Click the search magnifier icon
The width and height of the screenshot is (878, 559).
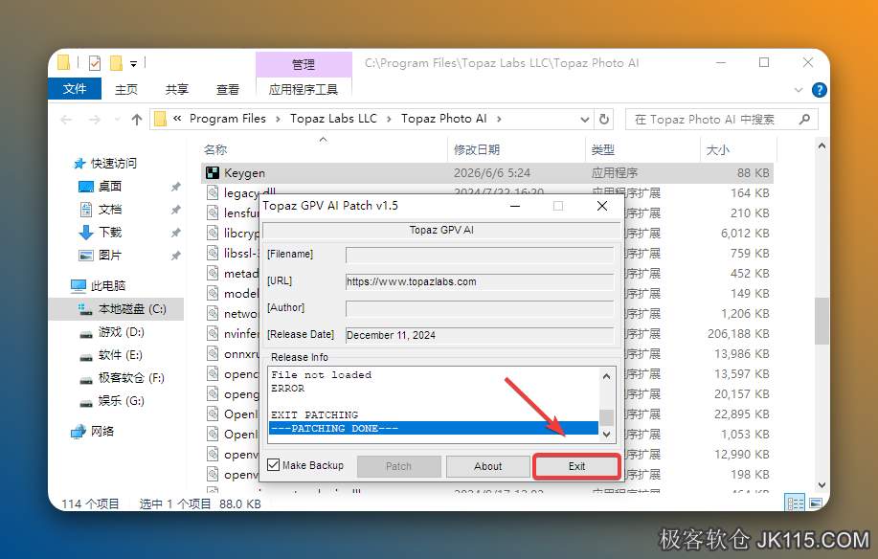point(804,120)
